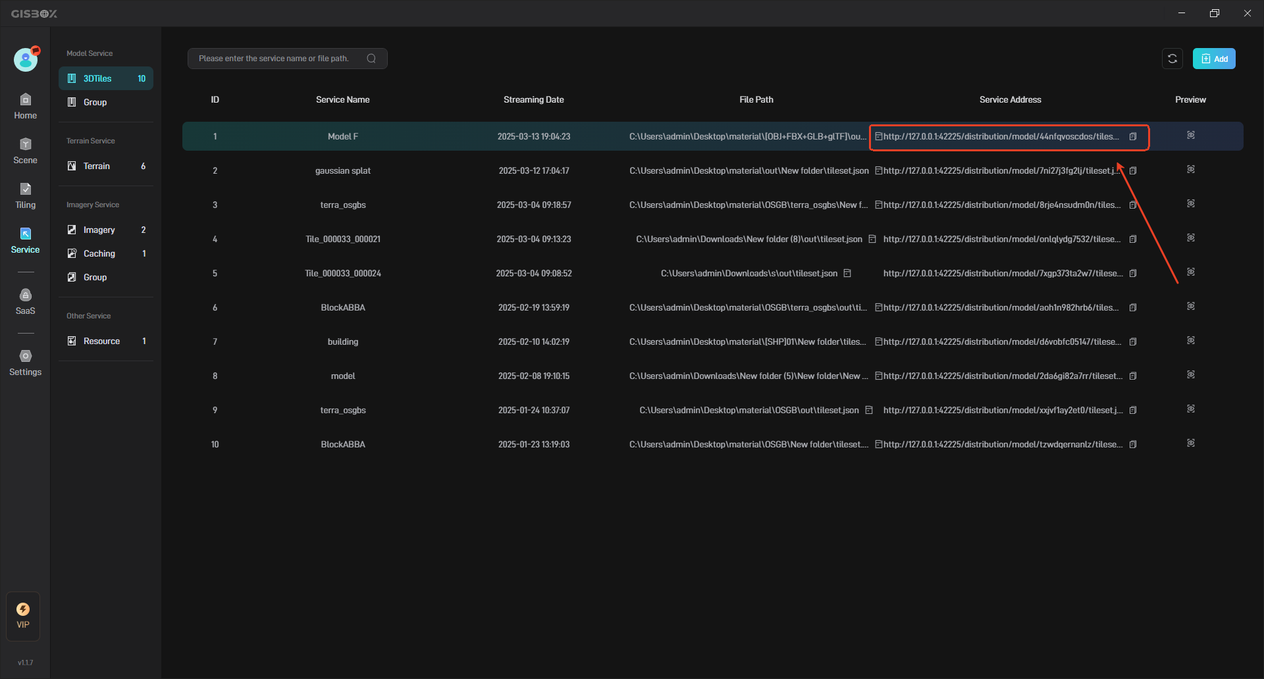The height and width of the screenshot is (679, 1264).
Task: Open Settings from sidebar
Action: pos(25,363)
